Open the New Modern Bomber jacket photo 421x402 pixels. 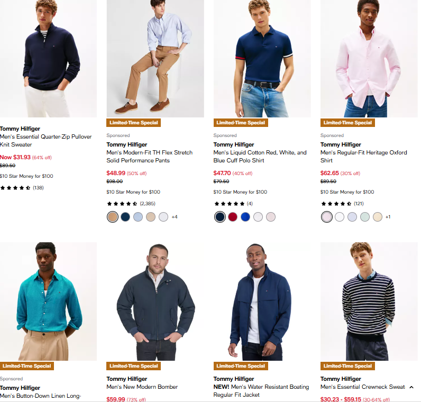coord(155,301)
